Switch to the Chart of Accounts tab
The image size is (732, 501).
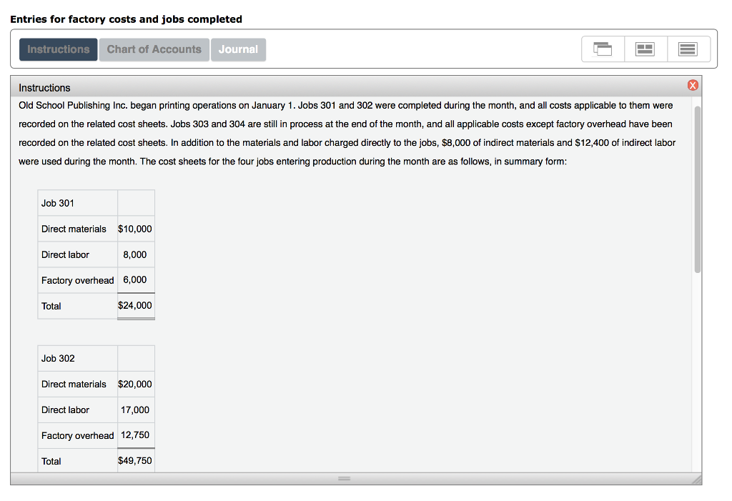[x=154, y=49]
